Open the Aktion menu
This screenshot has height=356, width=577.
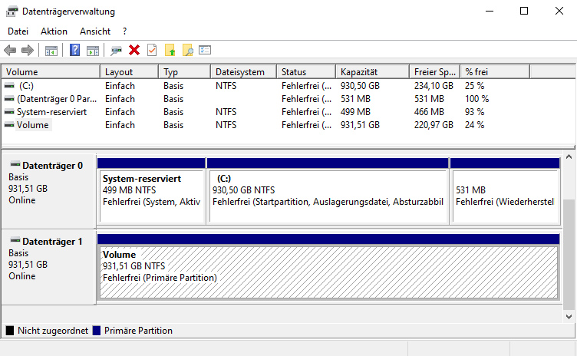click(x=54, y=31)
